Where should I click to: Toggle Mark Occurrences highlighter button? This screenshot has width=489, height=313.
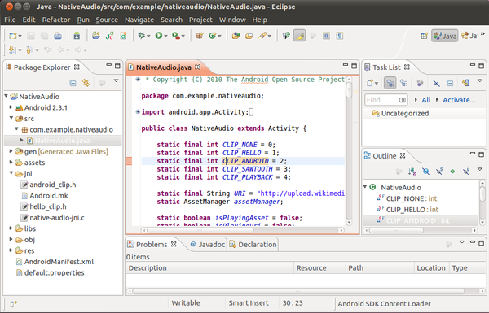(299, 36)
